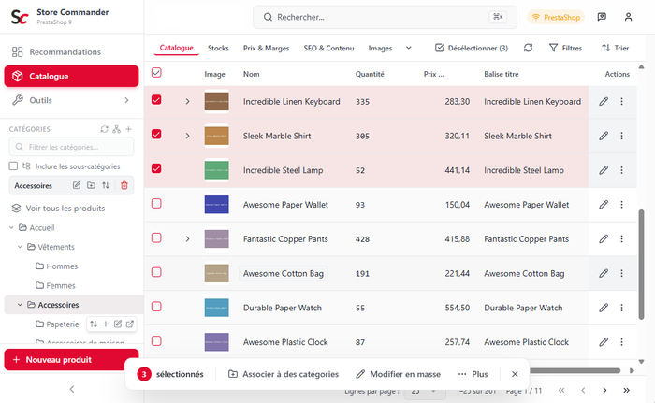The height and width of the screenshot is (403, 655).
Task: Collapse the Vêtements category node
Action: (20, 247)
